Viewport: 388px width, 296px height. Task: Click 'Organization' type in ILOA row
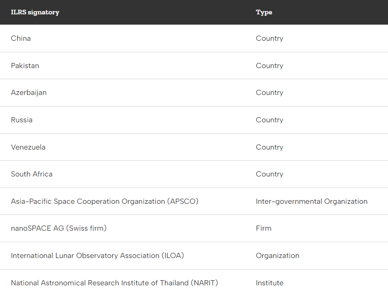(x=277, y=255)
